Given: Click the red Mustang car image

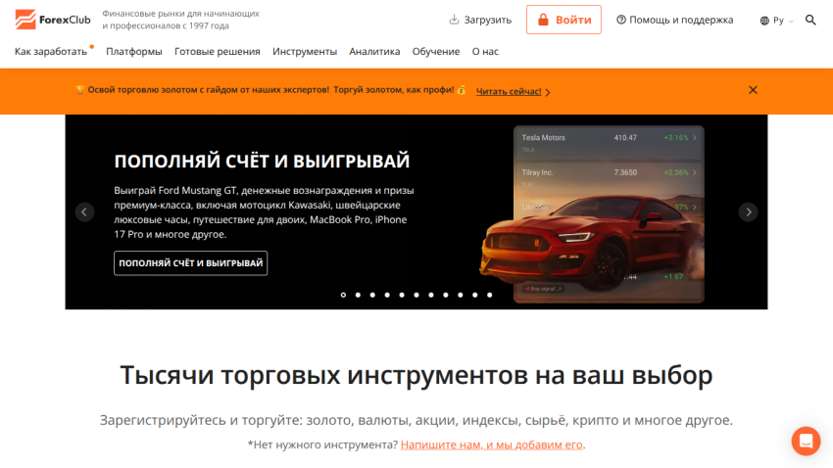Looking at the screenshot, I should (x=590, y=243).
